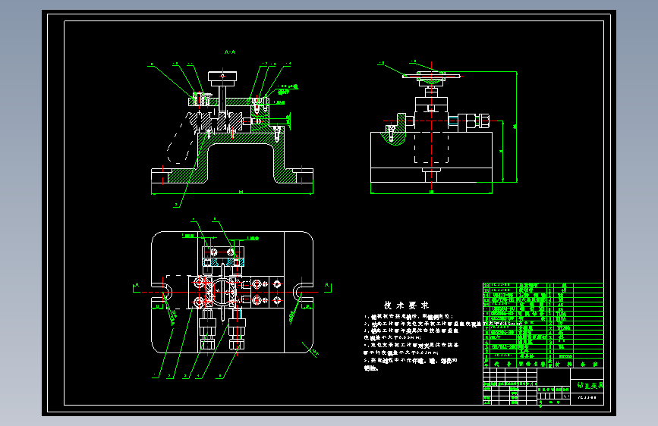Image resolution: width=658 pixels, height=426 pixels.
Task: Select the 技术要求 heading text
Action: (406, 305)
